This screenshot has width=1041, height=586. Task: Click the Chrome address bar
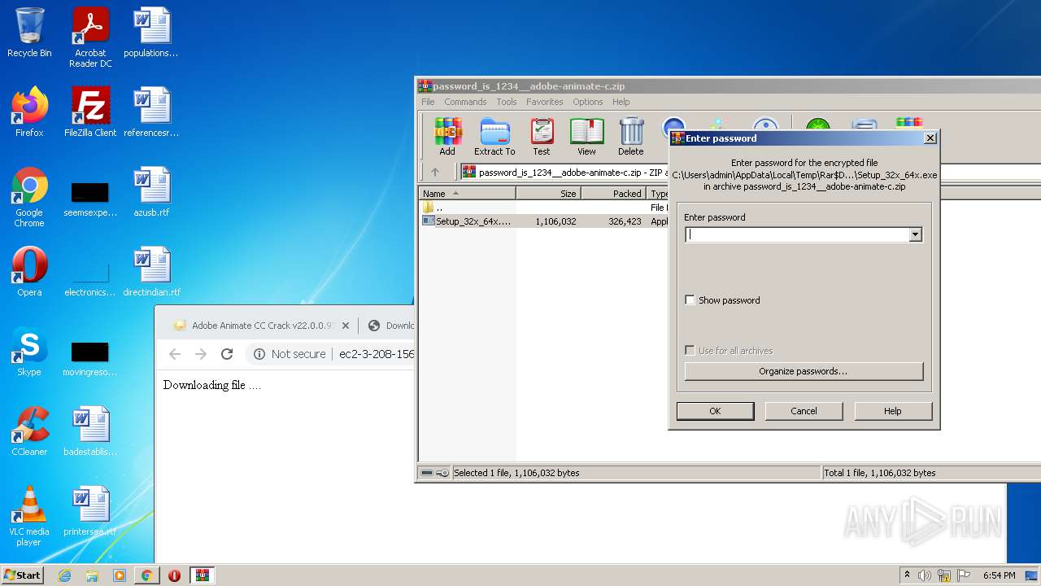click(x=377, y=354)
